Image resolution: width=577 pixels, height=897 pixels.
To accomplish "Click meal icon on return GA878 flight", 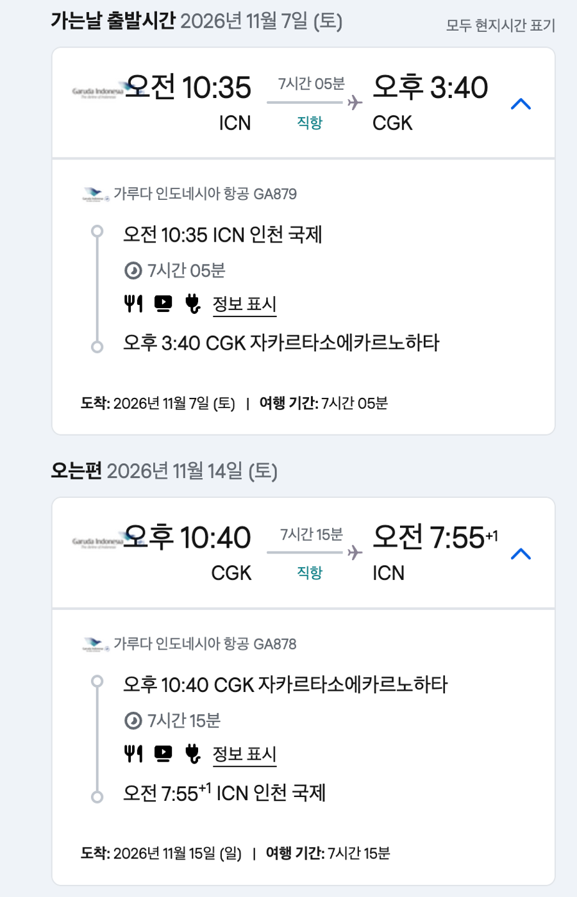I will click(x=133, y=753).
